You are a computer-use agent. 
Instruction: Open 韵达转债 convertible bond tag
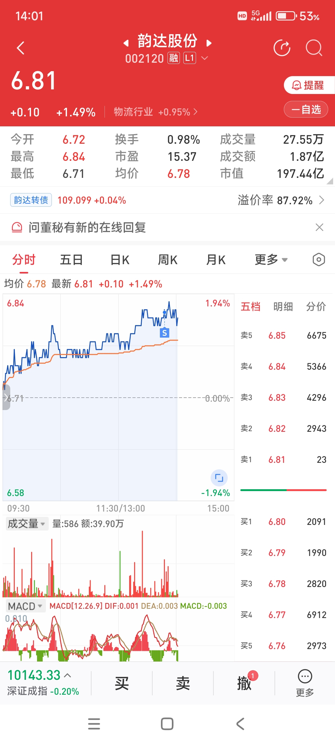coord(31,200)
